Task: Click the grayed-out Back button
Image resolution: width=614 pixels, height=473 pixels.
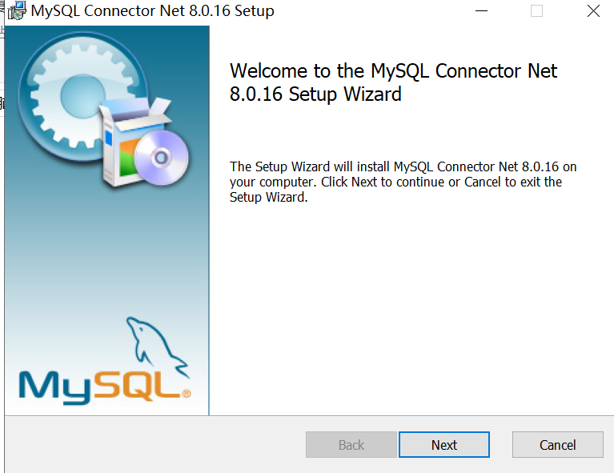Action: tap(351, 444)
